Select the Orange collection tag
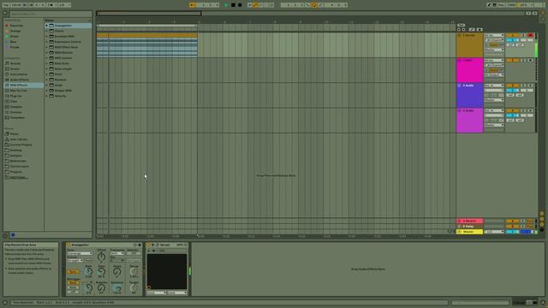 [x=15, y=31]
